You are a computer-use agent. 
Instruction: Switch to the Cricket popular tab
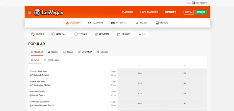[102, 52]
